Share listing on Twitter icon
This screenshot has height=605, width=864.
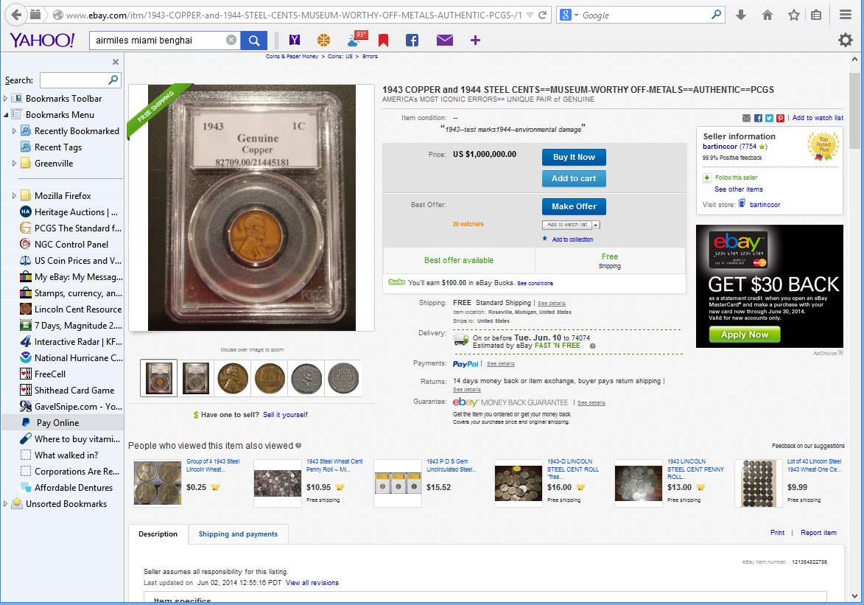[x=769, y=118]
